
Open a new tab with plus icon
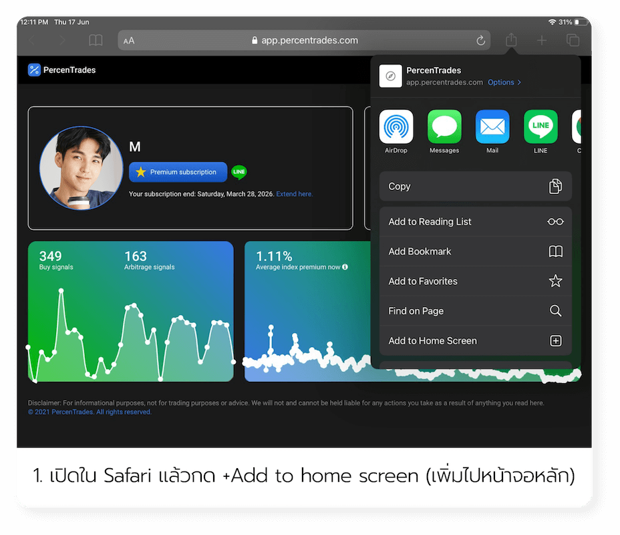click(x=542, y=40)
